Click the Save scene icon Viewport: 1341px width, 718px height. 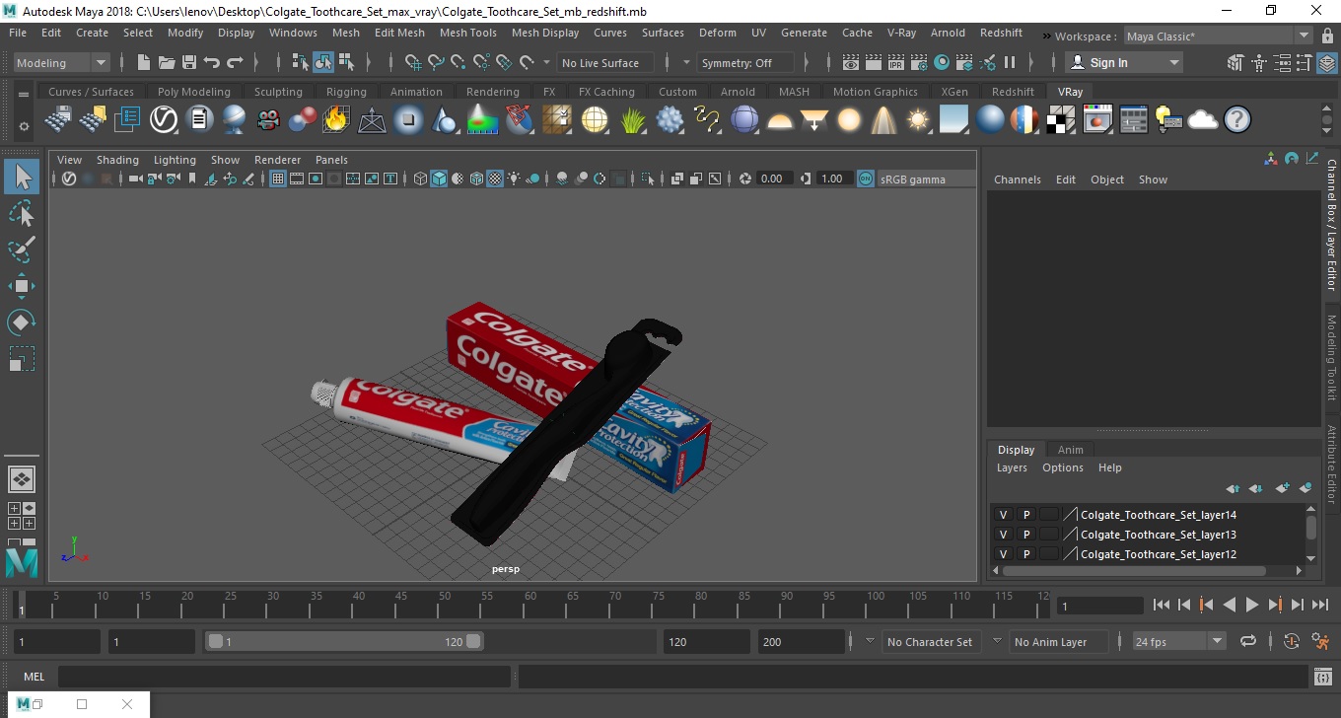coord(189,62)
